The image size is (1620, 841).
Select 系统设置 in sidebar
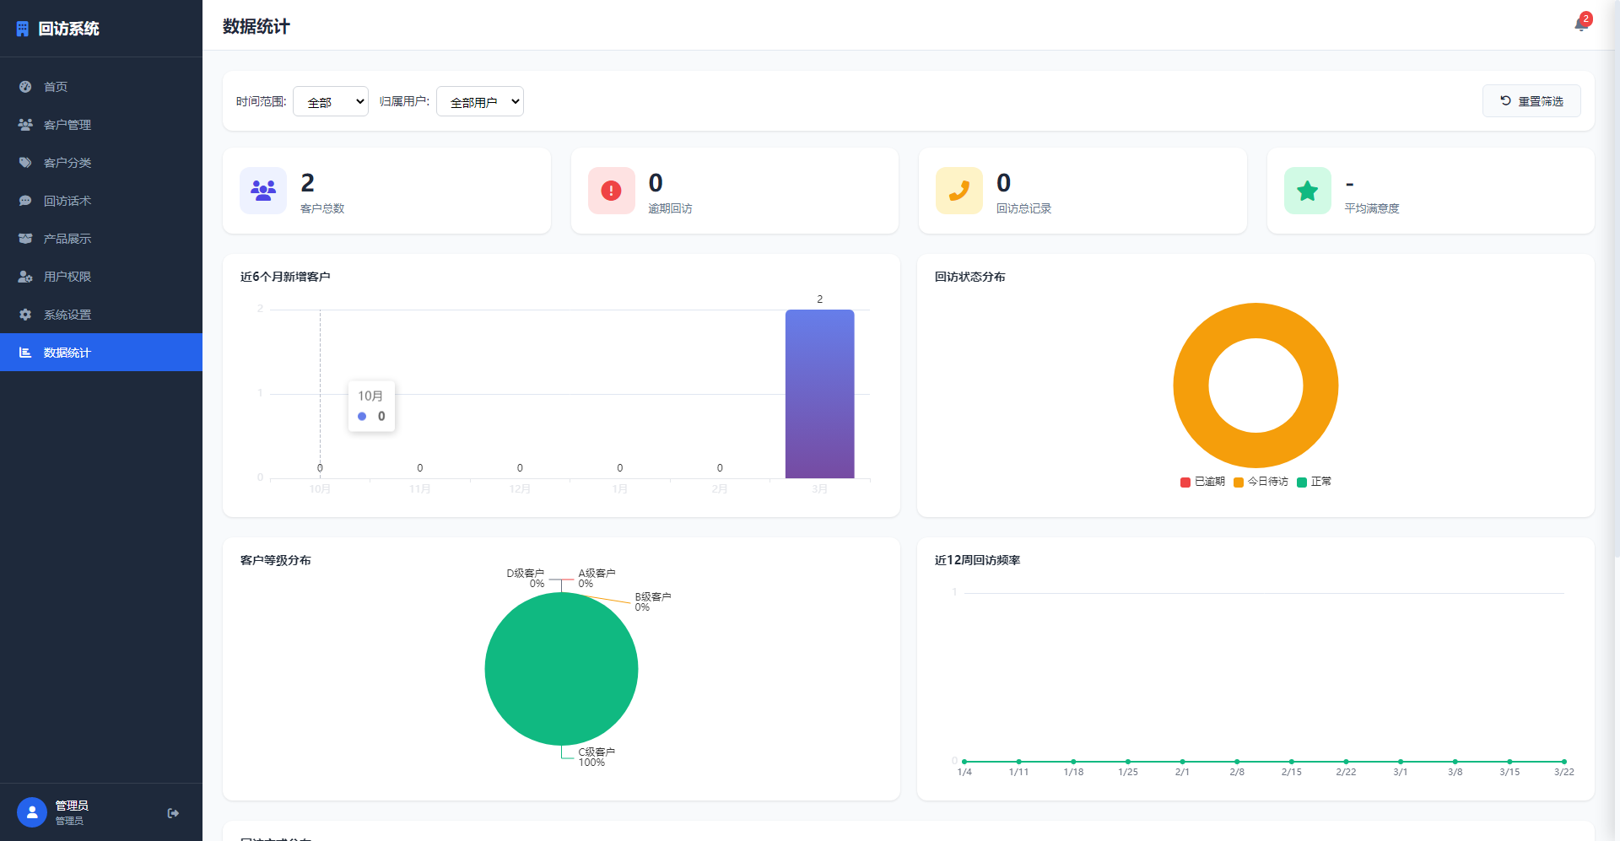coord(67,315)
